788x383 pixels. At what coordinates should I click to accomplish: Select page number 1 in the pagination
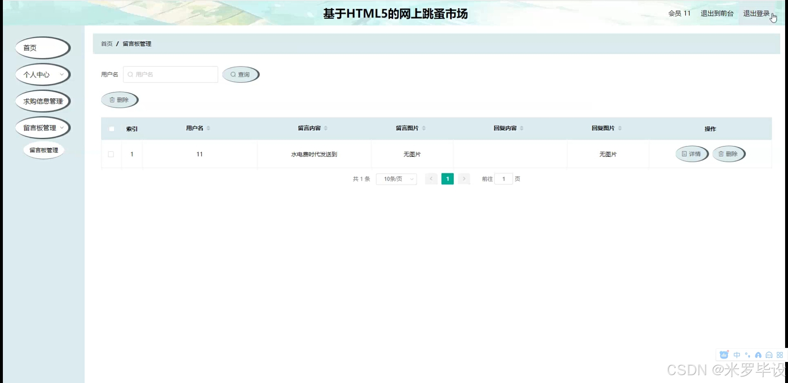point(448,179)
